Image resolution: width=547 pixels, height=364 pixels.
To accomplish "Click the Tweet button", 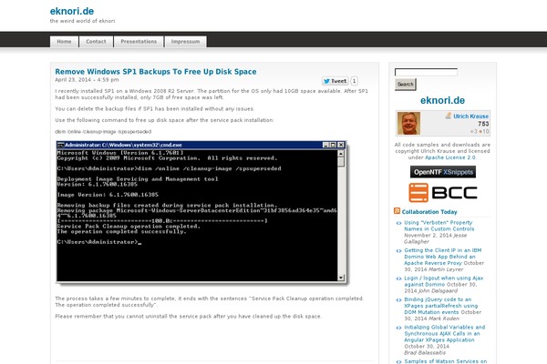I will (x=335, y=81).
